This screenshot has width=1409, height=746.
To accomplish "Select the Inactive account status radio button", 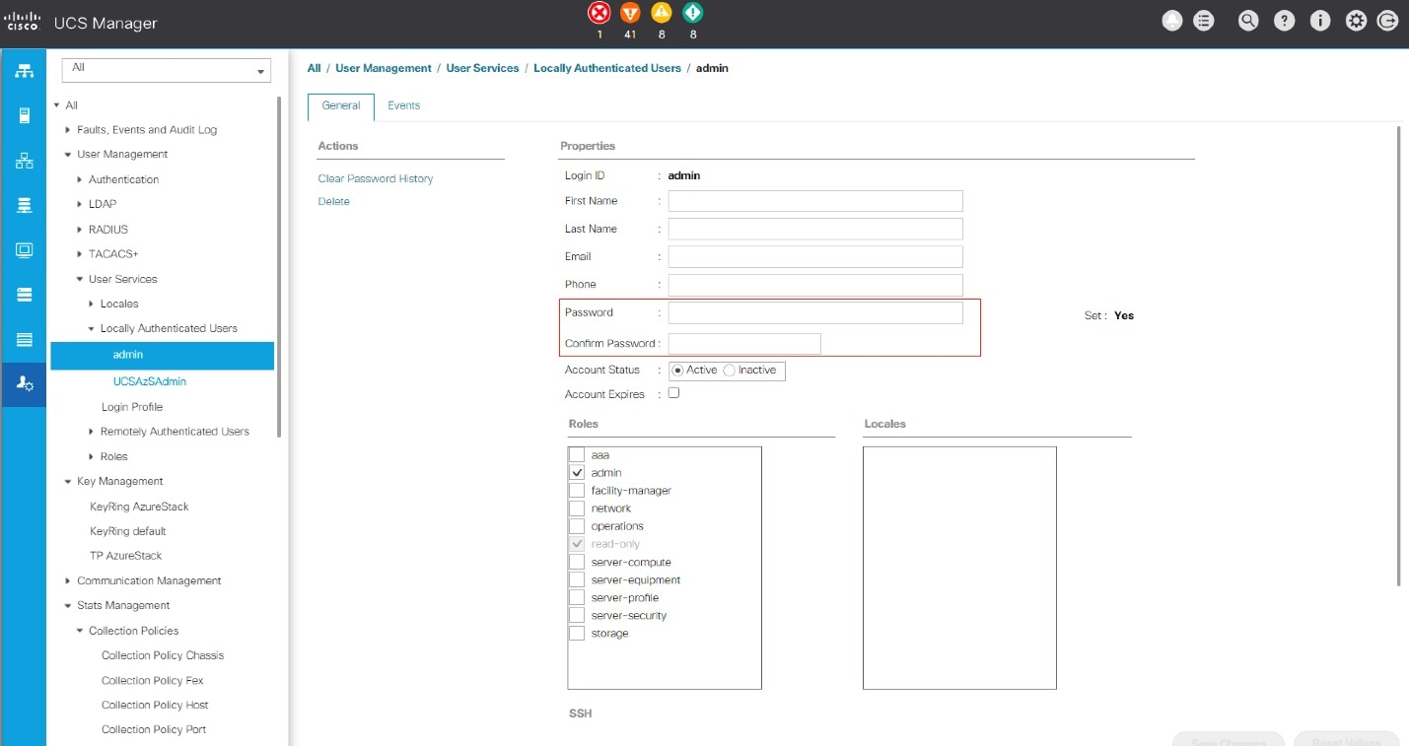I will 730,371.
